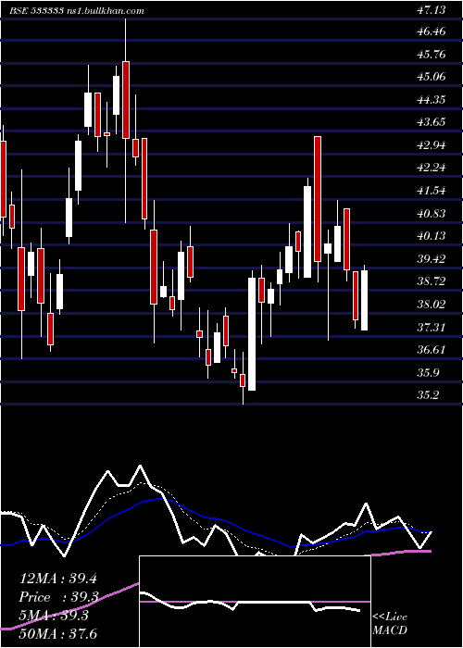
Task: Click the Price : 39.3 readout
Action: click(58, 597)
